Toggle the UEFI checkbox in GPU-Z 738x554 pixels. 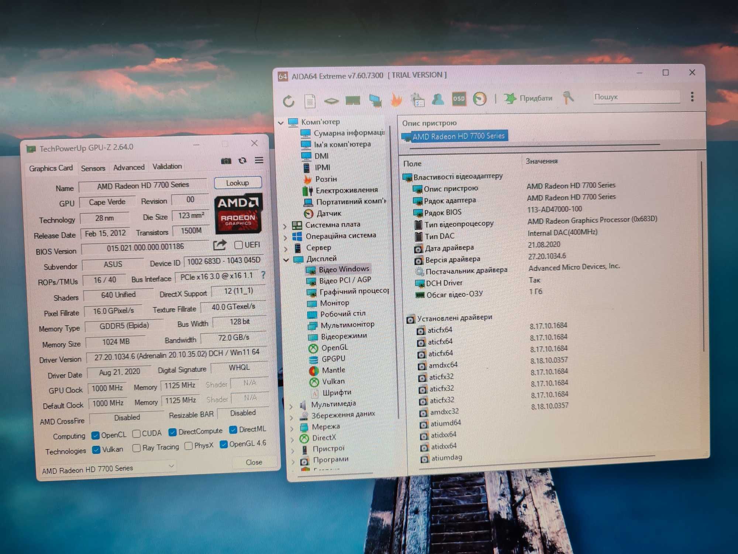click(239, 245)
